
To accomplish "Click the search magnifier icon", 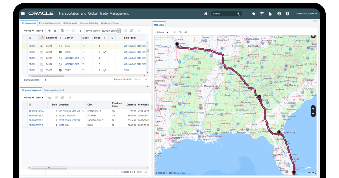I will (x=238, y=13).
